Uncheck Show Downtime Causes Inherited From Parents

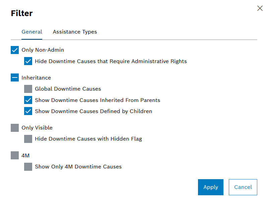[28, 100]
